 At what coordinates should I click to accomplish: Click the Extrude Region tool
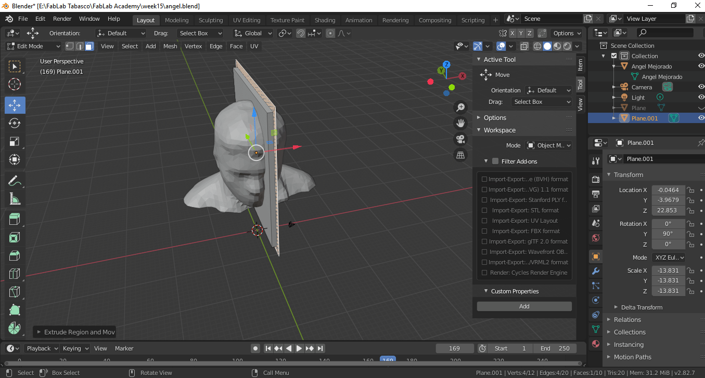point(15,219)
